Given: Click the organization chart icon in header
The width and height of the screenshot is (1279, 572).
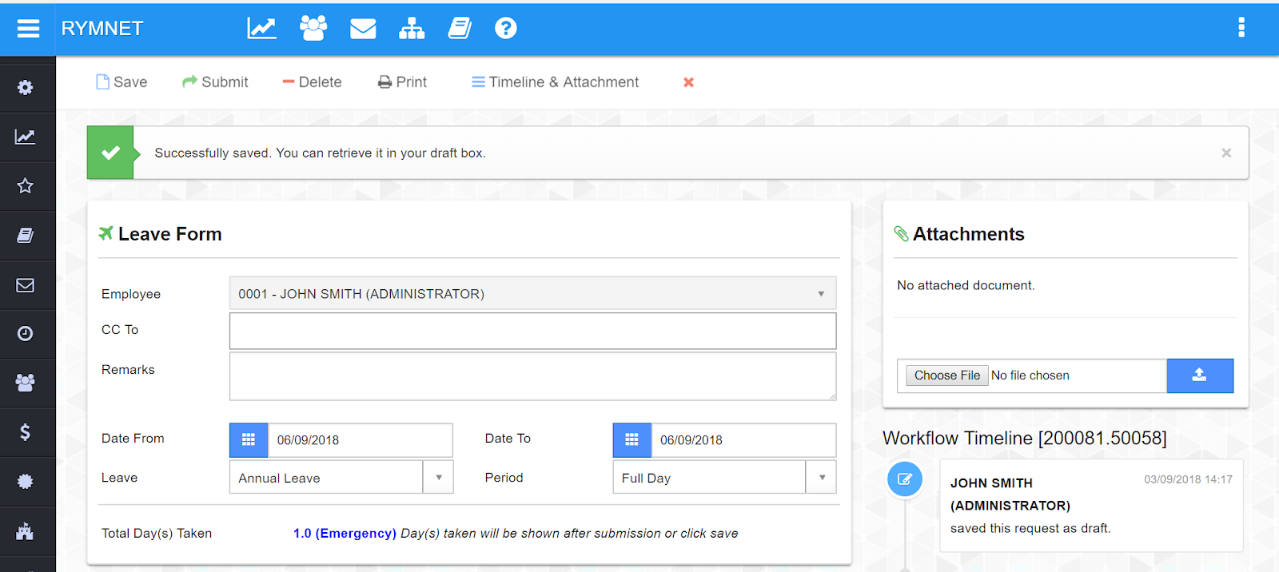Looking at the screenshot, I should (x=412, y=29).
